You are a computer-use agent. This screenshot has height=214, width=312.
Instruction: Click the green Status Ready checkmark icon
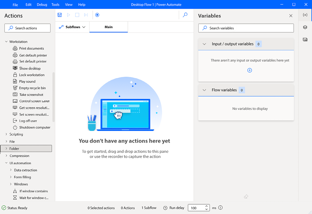(x=4, y=208)
